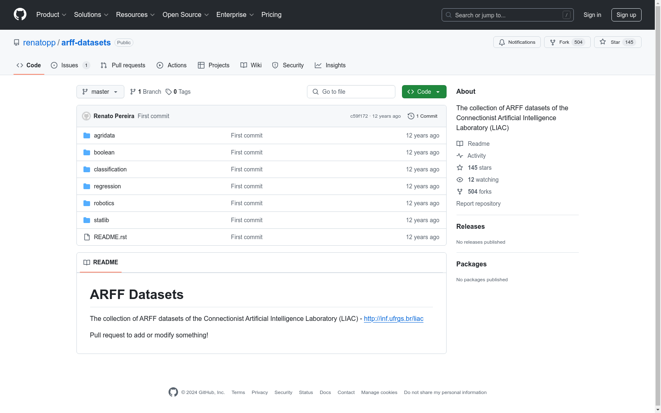Click the magnifier icon in the header search
Viewport: 661px width, 413px height.
coord(449,15)
